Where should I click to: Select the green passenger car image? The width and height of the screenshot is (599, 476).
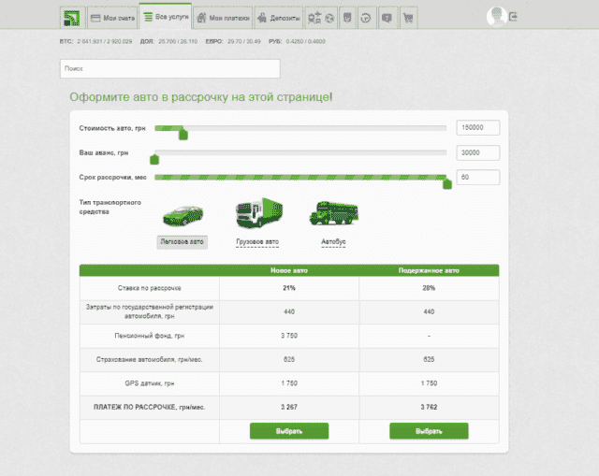[182, 214]
